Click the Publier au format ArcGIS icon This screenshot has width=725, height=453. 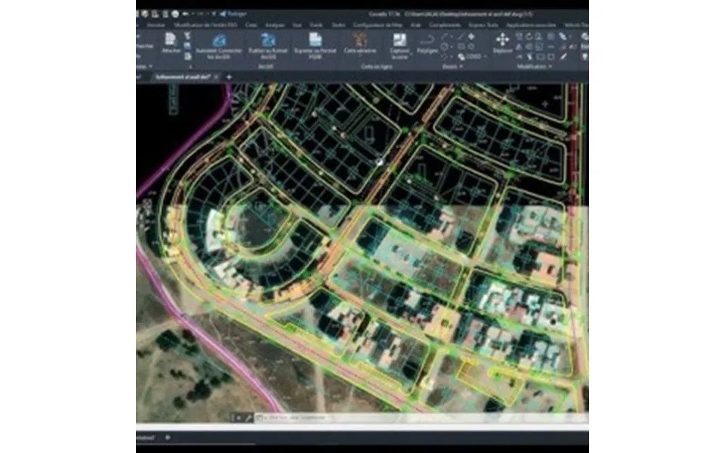(x=267, y=43)
